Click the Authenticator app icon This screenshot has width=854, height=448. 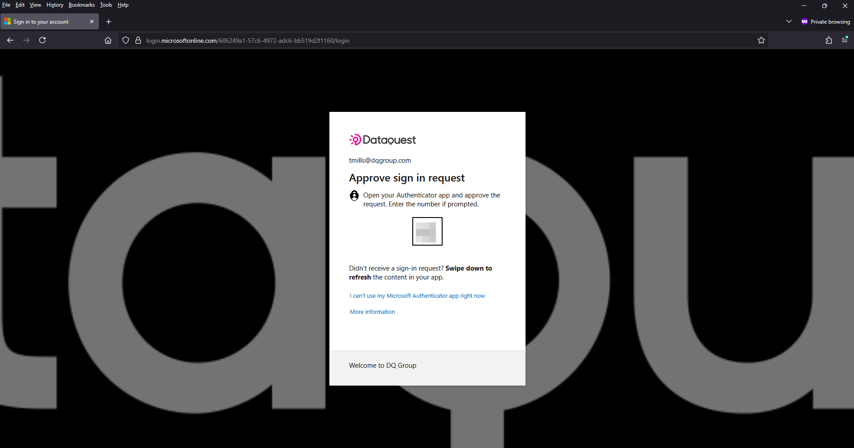[354, 196]
